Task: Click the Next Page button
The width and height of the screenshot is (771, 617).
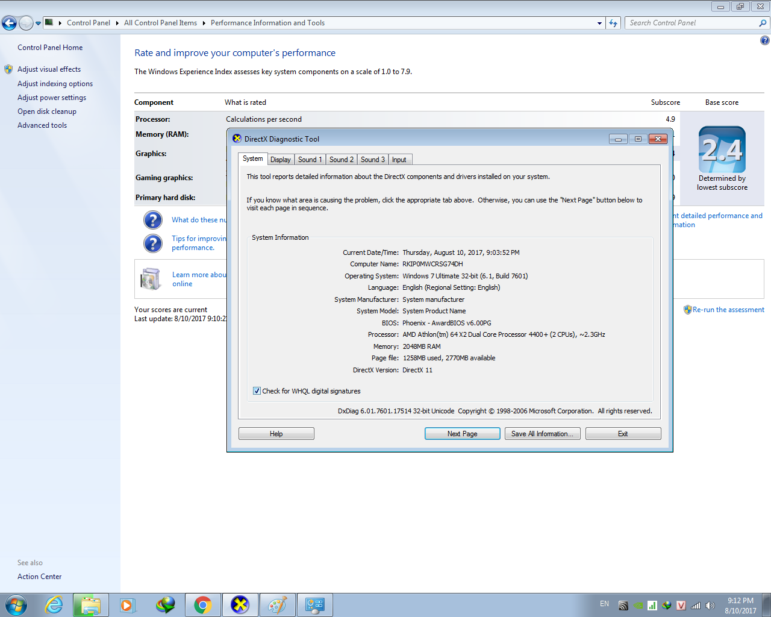Action: tap(463, 434)
